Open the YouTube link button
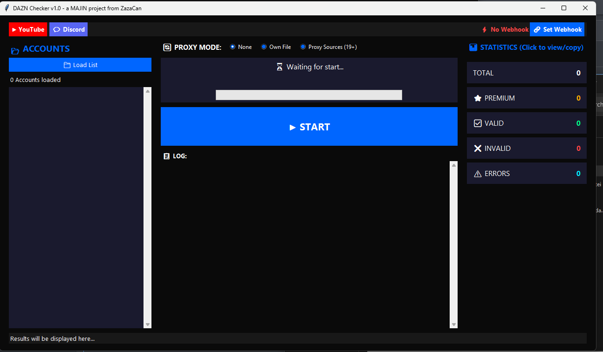The image size is (603, 352). (x=28, y=29)
